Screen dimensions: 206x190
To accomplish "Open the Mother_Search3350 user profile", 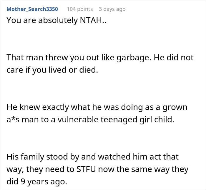I will tap(32, 9).
